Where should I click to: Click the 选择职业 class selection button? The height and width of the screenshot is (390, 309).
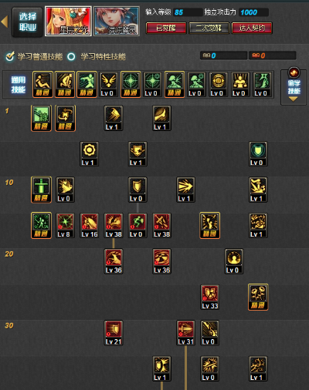point(27,22)
